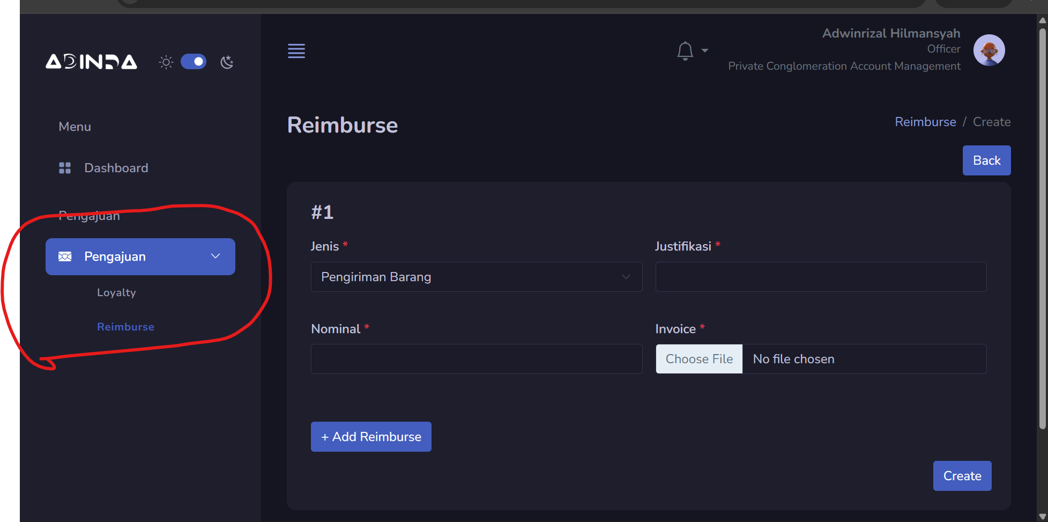Toggle the dark mode switch
Screen dimensions: 1048x522
[194, 62]
